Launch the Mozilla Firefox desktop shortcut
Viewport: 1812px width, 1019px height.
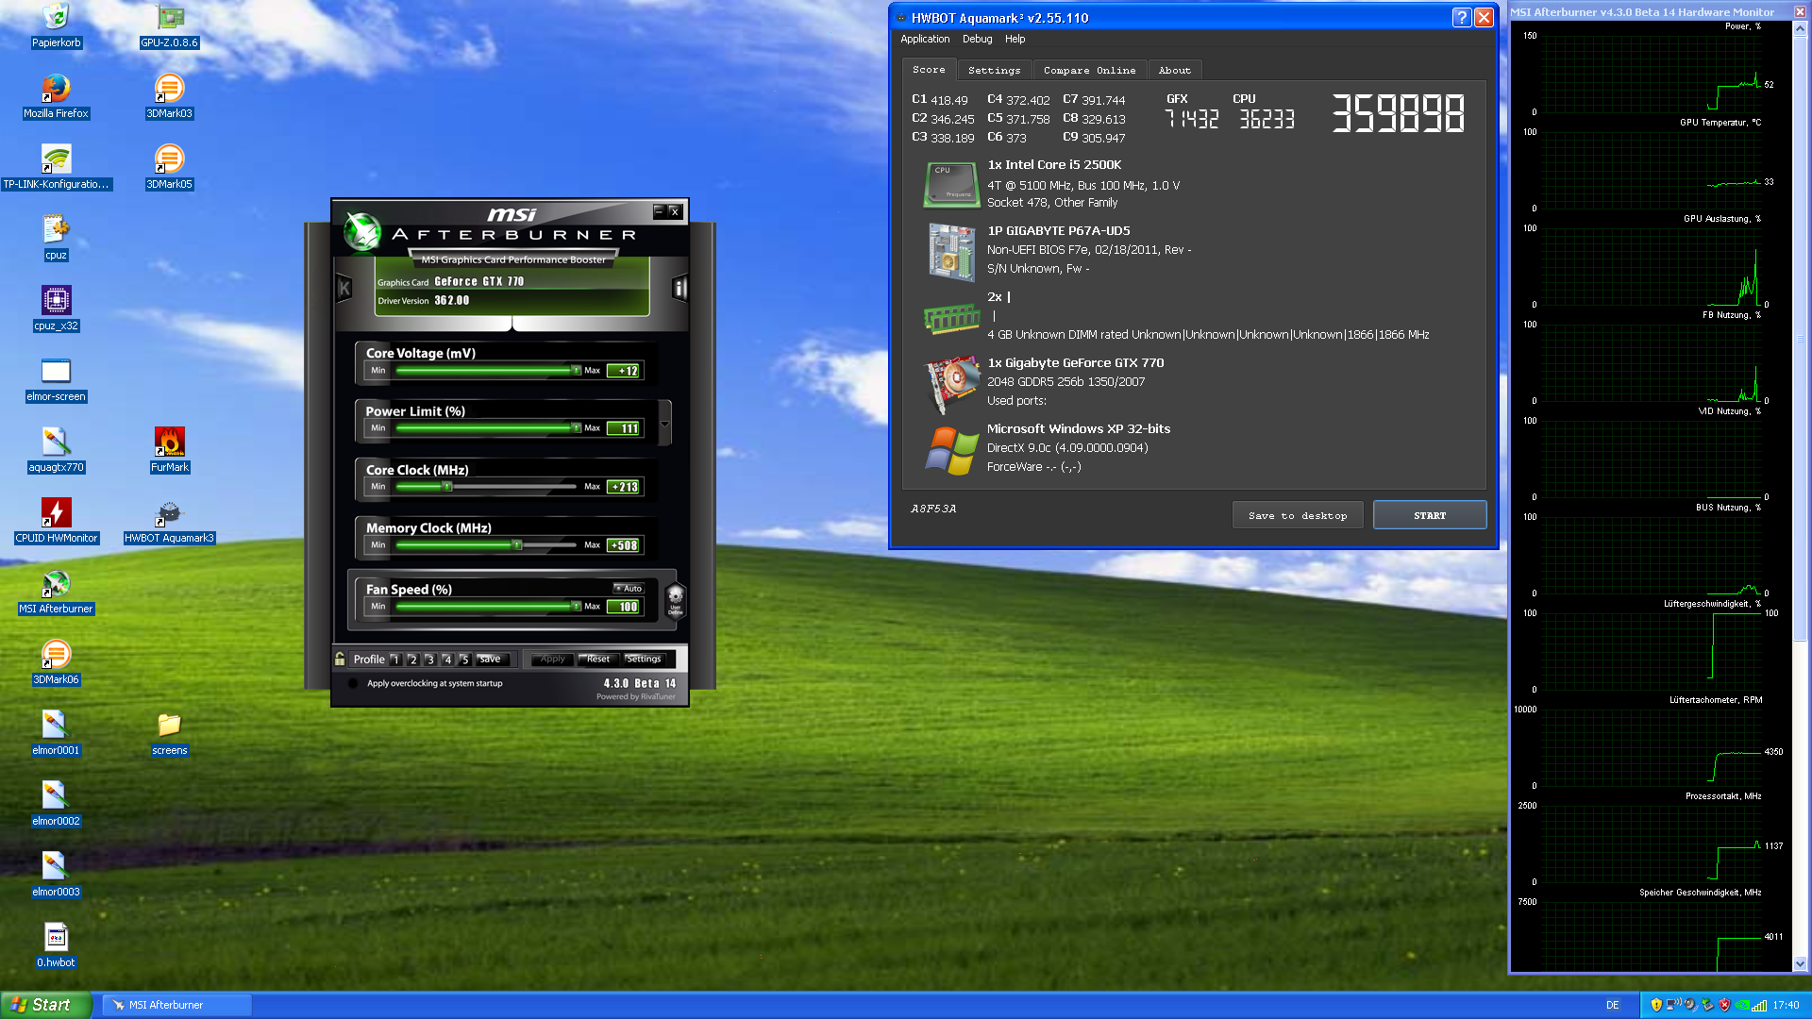[x=56, y=96]
